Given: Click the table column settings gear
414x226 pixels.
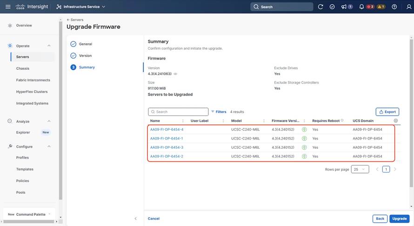Looking at the screenshot, I should [396, 120].
